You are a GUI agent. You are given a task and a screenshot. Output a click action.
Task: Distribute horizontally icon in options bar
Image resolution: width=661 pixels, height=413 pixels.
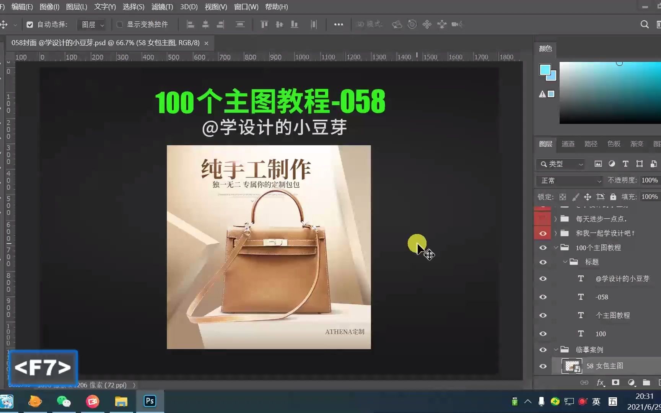(x=314, y=24)
